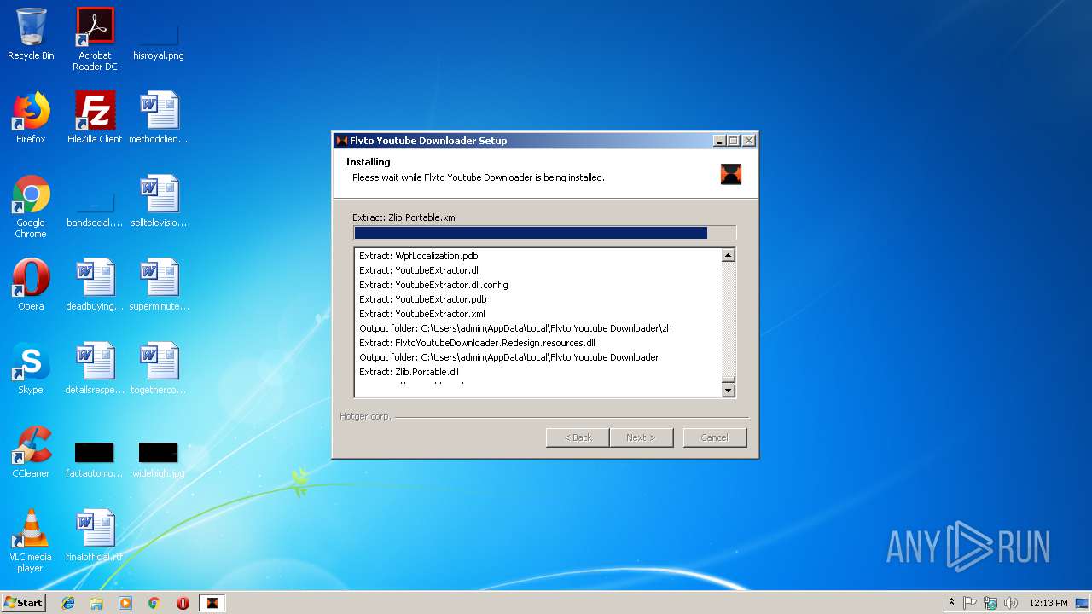
Task: Select 'Extract: YoutubeExtractor.dll' log line
Action: (419, 270)
